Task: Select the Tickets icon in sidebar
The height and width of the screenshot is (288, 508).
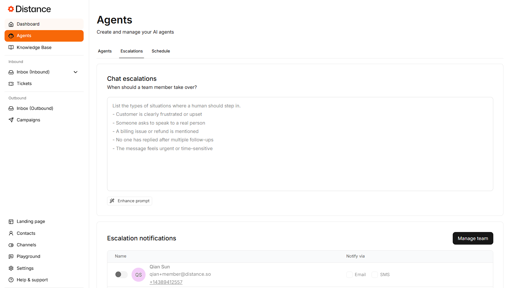Action: 11,84
